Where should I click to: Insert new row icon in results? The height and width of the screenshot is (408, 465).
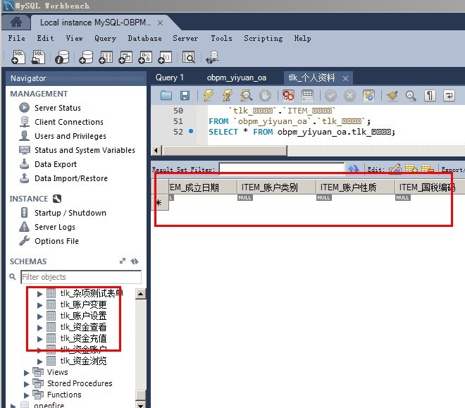click(411, 168)
